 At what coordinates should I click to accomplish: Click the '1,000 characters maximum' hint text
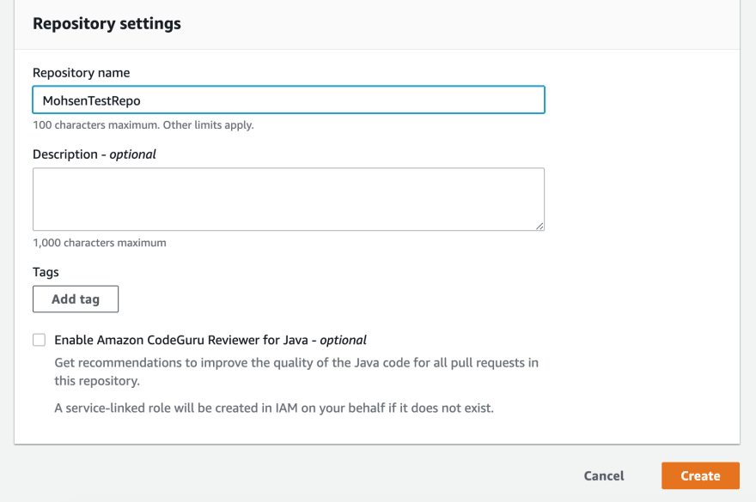100,243
